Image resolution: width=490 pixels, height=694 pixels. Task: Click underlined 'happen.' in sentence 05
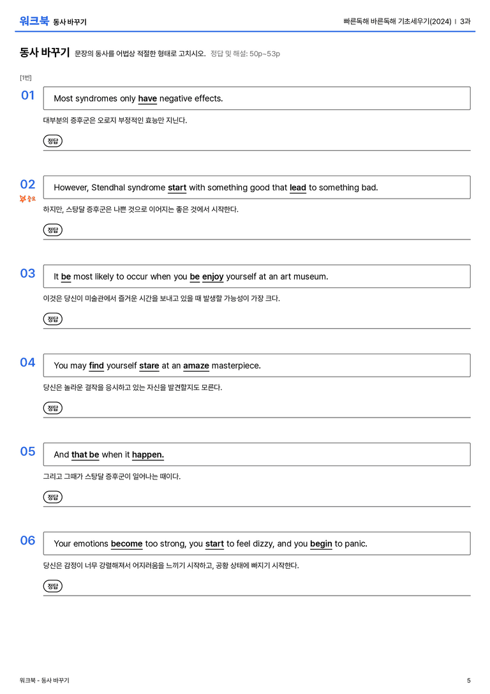148,455
